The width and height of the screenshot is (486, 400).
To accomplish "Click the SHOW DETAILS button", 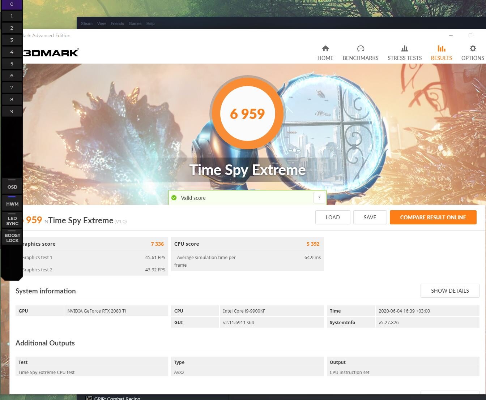I will point(450,291).
